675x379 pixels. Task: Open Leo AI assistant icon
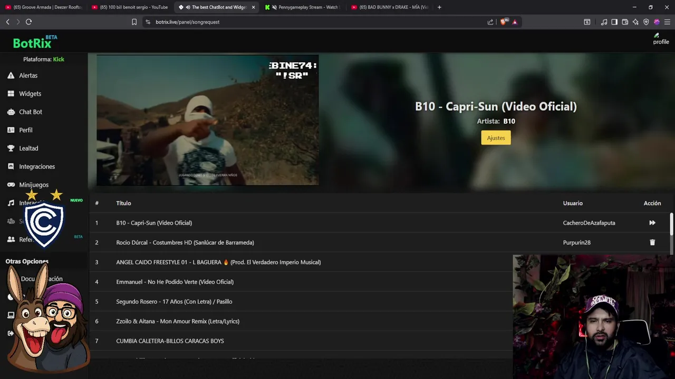[x=635, y=22]
